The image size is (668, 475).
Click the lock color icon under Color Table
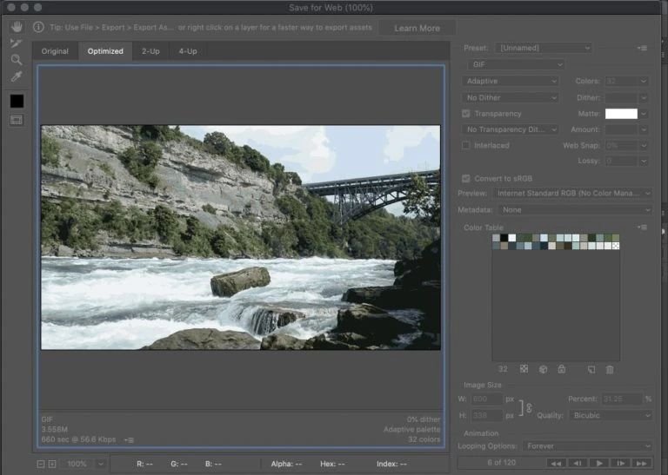click(x=562, y=369)
